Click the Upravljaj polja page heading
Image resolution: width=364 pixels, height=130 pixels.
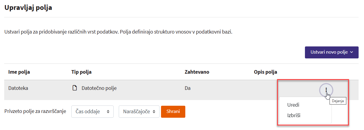pyautogui.click(x=28, y=8)
